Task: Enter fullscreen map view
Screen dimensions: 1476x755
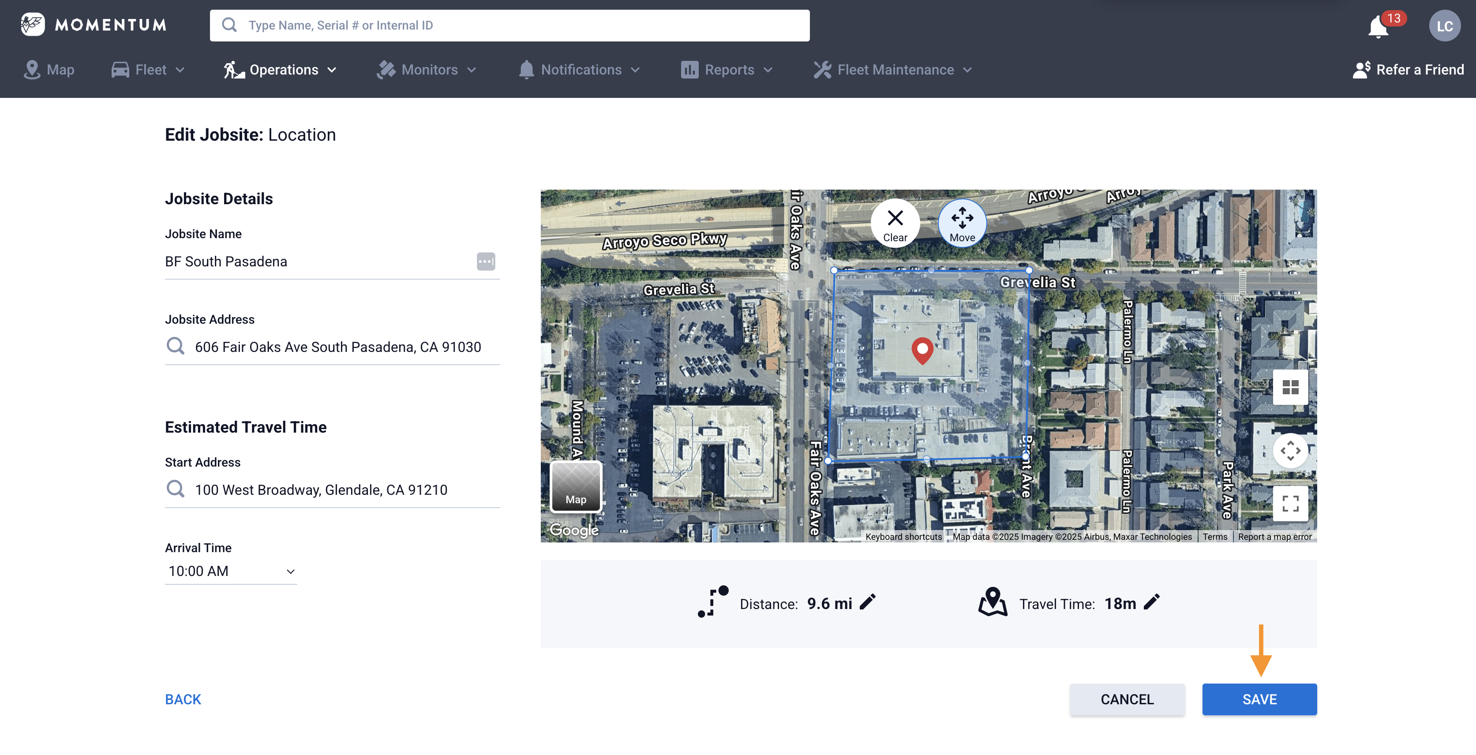Action: (x=1290, y=503)
